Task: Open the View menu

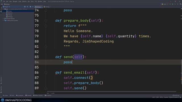Action: (x=11, y=1)
